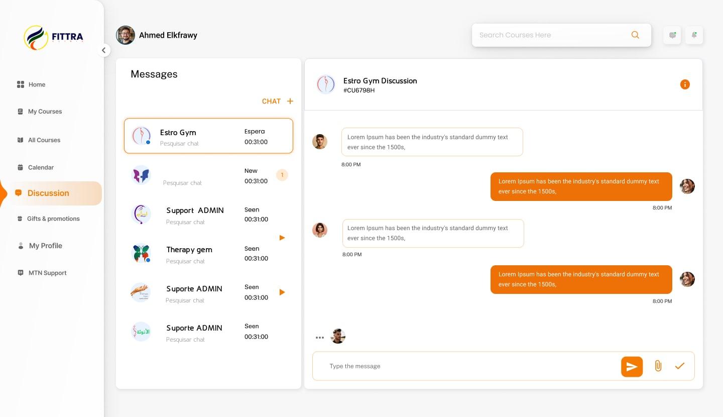Click the typing indicator dots
The image size is (723, 417).
click(320, 338)
